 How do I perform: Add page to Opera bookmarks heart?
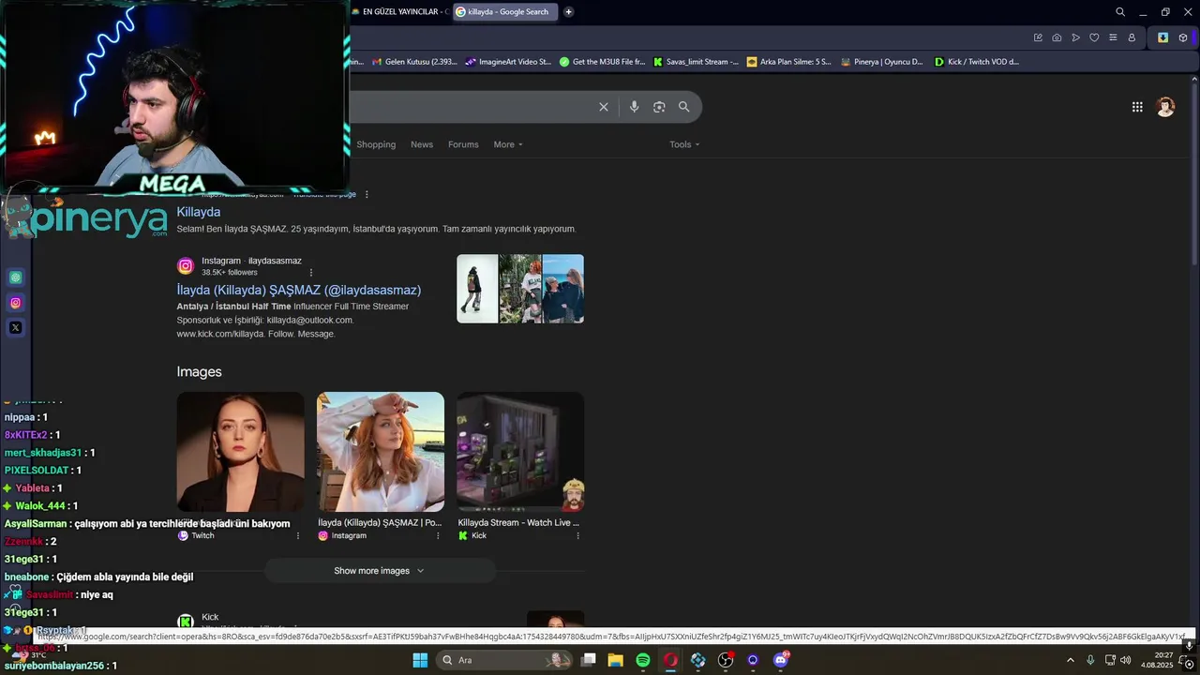click(x=1094, y=37)
